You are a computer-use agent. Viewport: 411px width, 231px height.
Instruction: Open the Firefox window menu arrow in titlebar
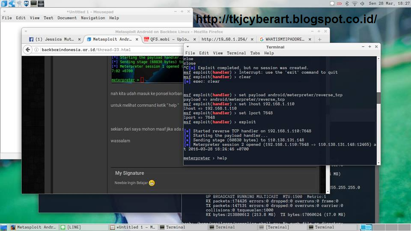26,32
